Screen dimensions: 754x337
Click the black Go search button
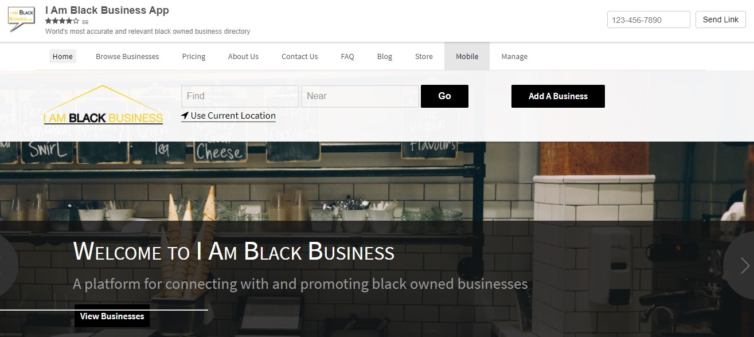pos(444,96)
